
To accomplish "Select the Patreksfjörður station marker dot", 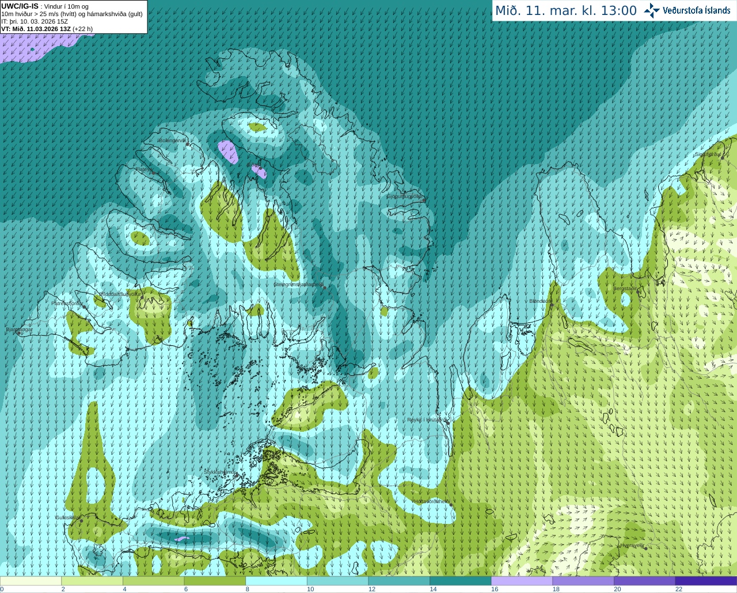I will [85, 307].
